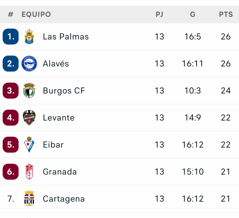This screenshot has width=239, height=218.
Task: Click the EQUIPO column header
Action: coord(36,14)
